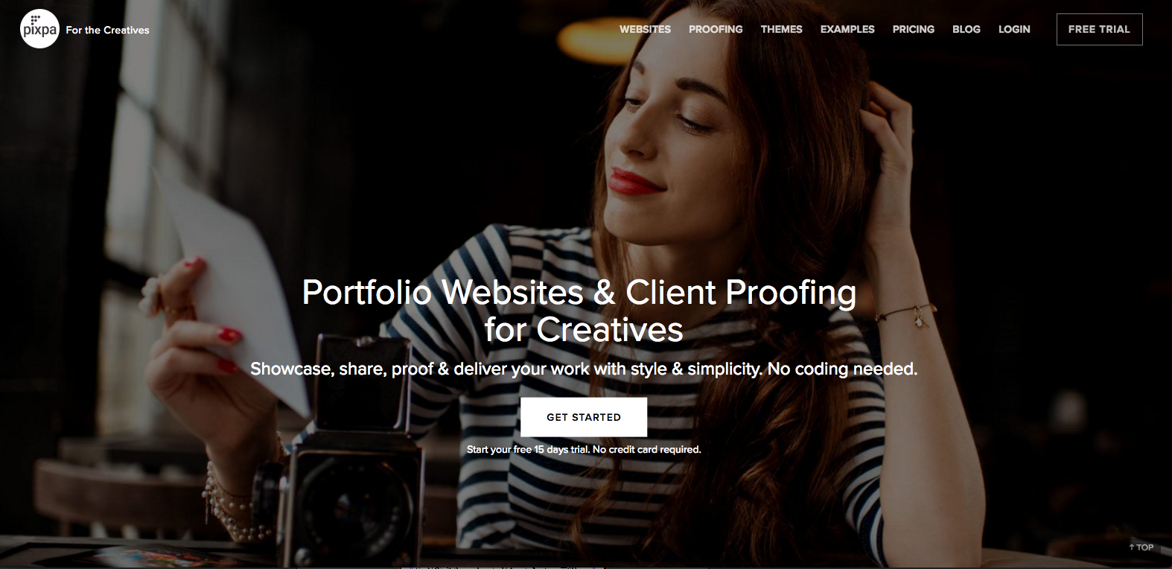Jump back using the TOP link
Viewport: 1172px width, 569px height.
(1141, 547)
